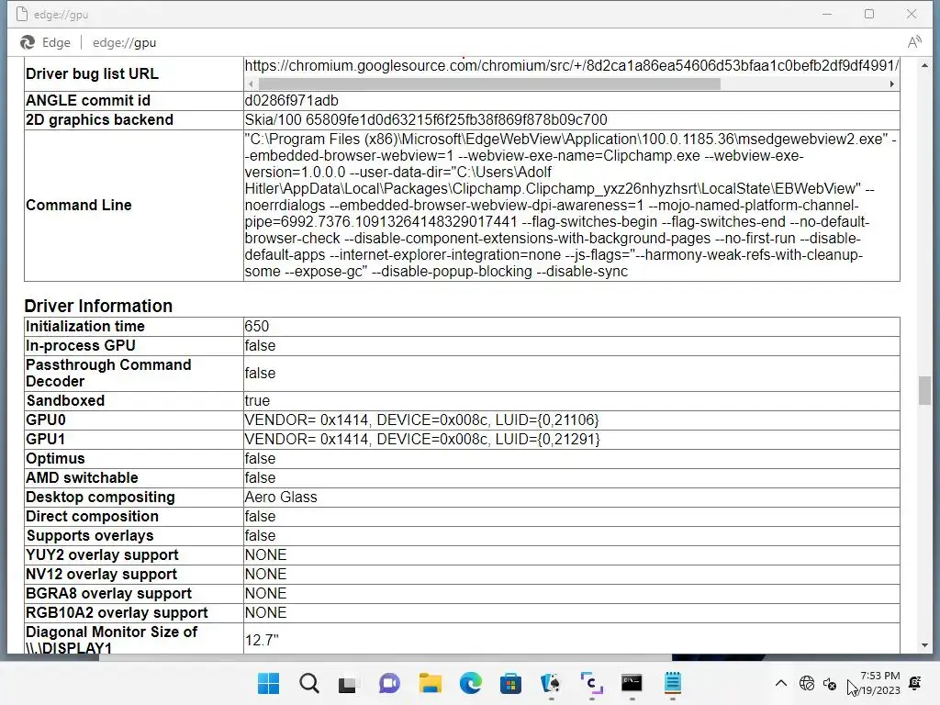Viewport: 940px width, 705px height.
Task: Click the right arrow of the URL cell scrollbar
Action: (892, 84)
